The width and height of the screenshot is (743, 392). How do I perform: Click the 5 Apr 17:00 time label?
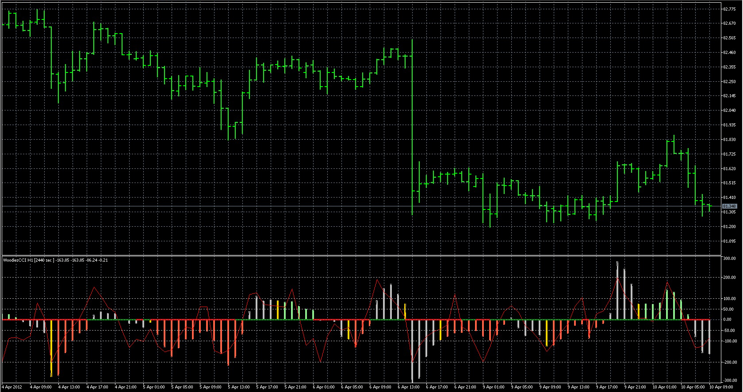[267, 387]
